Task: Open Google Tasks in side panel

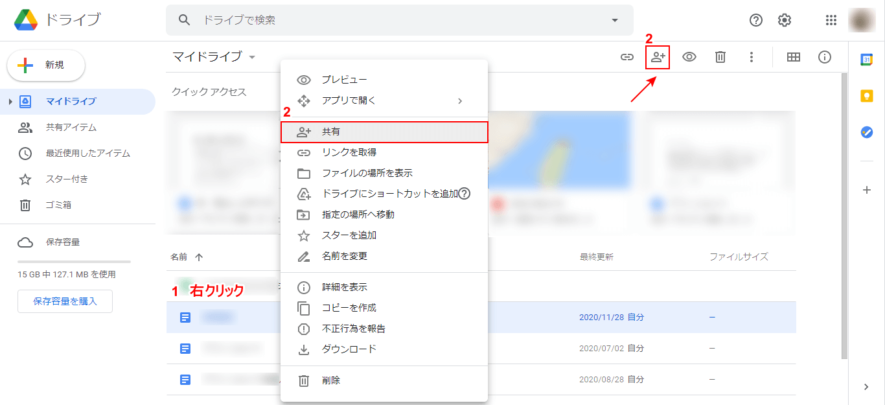Action: 866,132
